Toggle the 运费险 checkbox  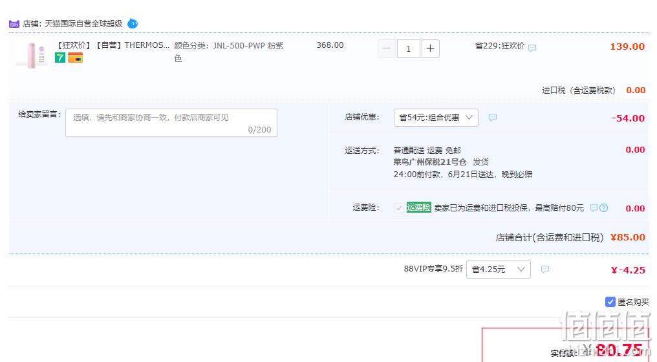click(x=399, y=208)
